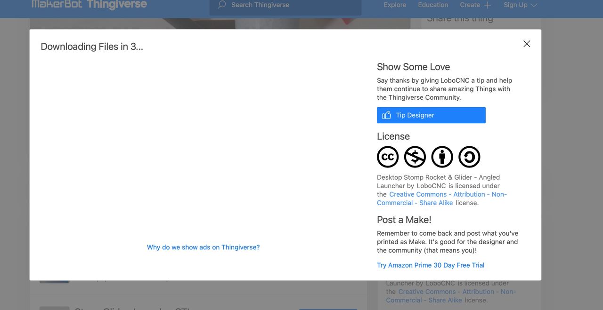The height and width of the screenshot is (310, 603).
Task: Open 'Why do we show ads on Thingiverse?'
Action: pyautogui.click(x=203, y=247)
